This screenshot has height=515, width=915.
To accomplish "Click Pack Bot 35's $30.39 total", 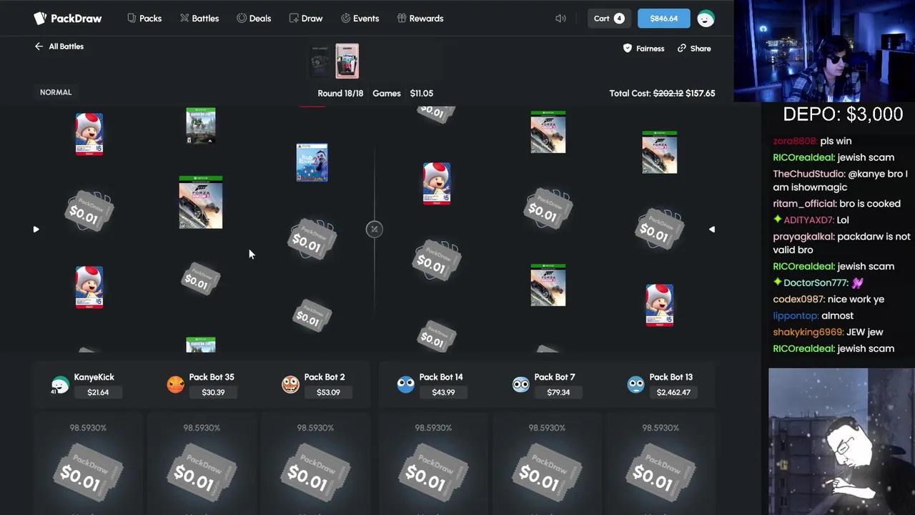I will coord(213,392).
